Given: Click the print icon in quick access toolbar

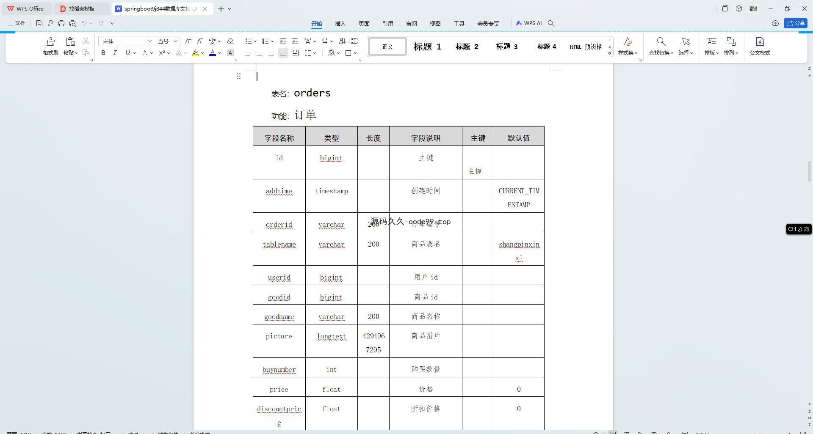Looking at the screenshot, I should click(x=61, y=23).
